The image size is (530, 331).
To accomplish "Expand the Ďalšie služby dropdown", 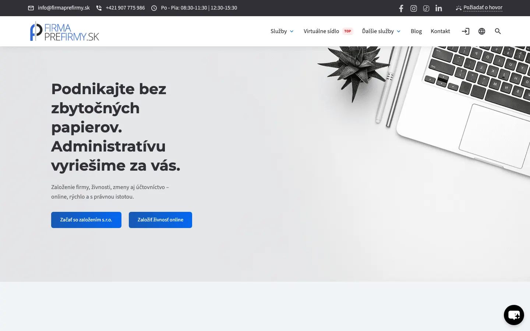I will (381, 31).
